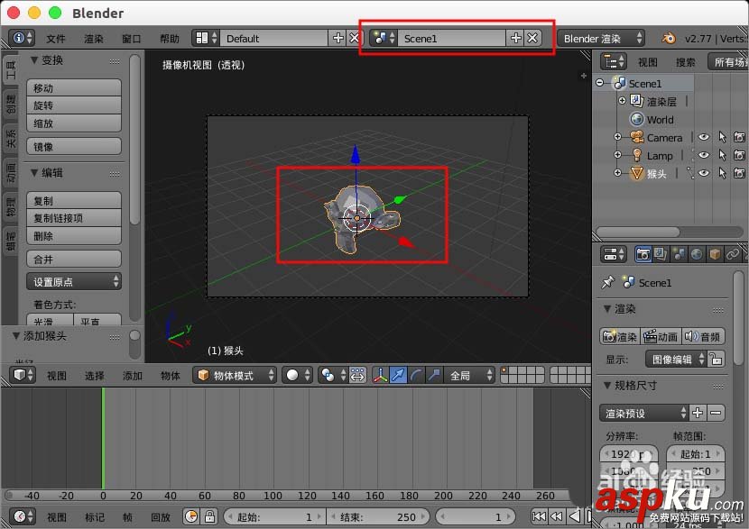Open the Set Origin (设置原点) dropdown
Viewport: 749px width, 529px height.
74,282
